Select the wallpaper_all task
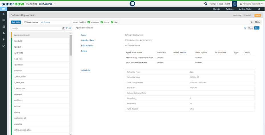Image resolution: width=265 pixels, height=135 pixels. (x=41, y=118)
